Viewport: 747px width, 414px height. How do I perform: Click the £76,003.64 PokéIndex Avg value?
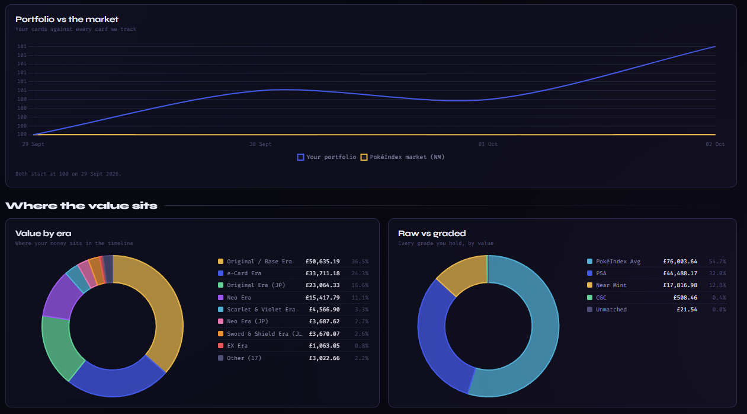pos(680,262)
